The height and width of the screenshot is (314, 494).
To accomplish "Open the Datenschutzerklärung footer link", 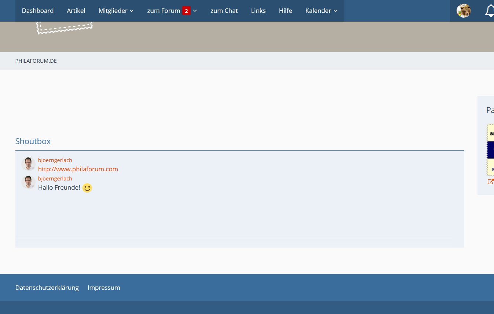I will 47,288.
